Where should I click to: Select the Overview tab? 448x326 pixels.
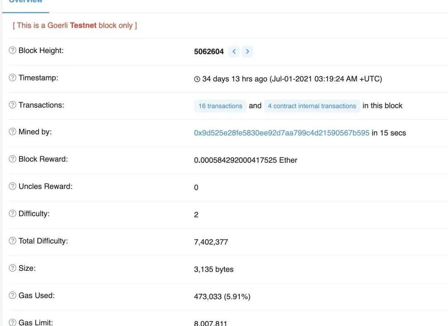point(26,2)
